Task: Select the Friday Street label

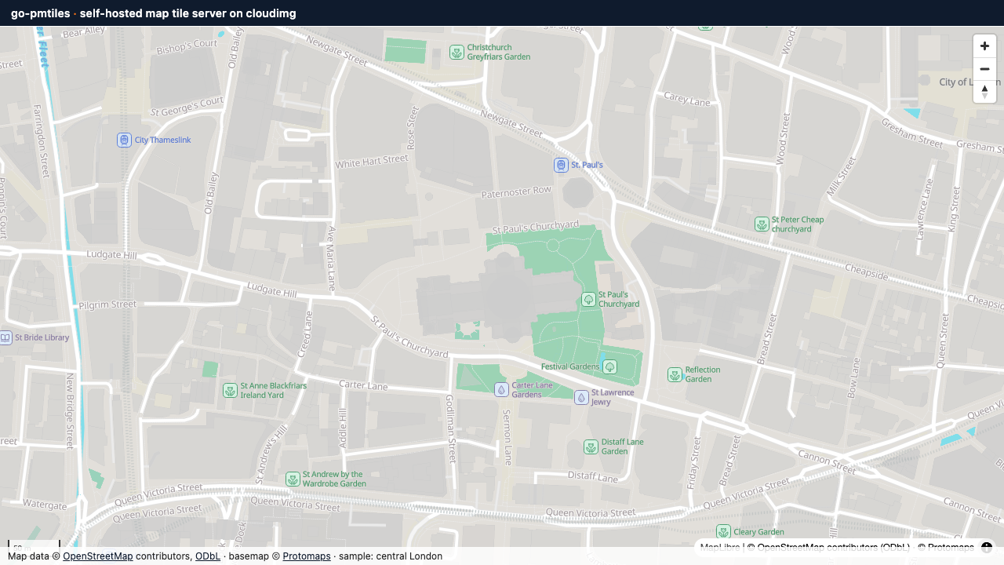Action: click(x=694, y=464)
